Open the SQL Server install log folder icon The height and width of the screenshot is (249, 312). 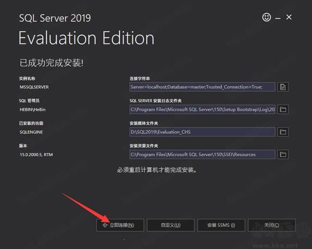(283, 109)
